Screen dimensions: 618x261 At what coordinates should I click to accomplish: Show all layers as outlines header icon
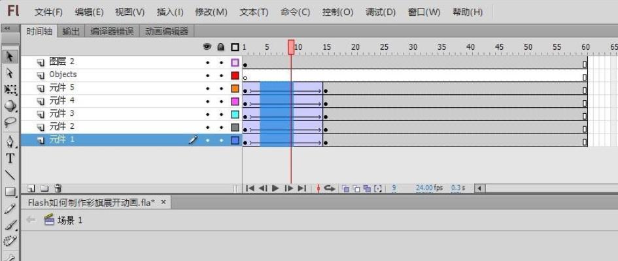[235, 47]
